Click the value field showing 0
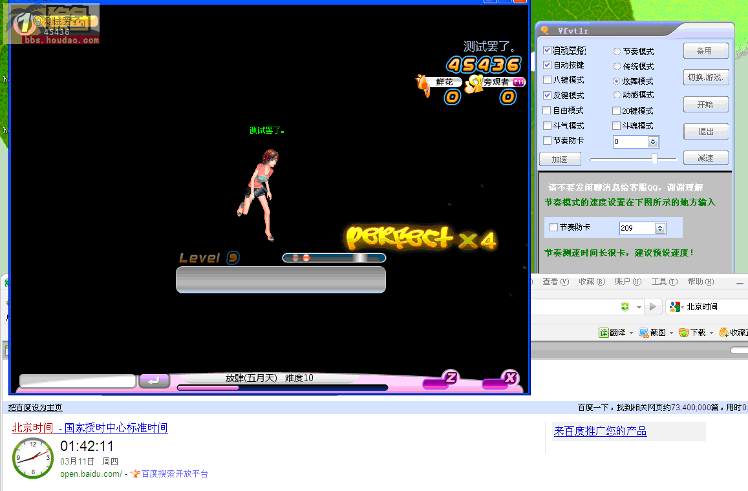The image size is (748, 491). coord(630,141)
